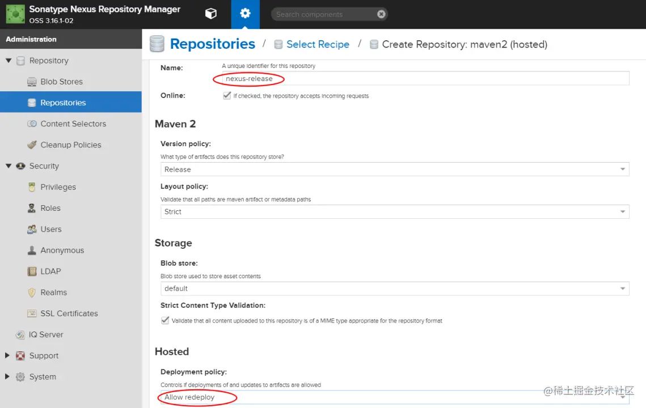Click the Blob Stores icon in sidebar

point(32,82)
